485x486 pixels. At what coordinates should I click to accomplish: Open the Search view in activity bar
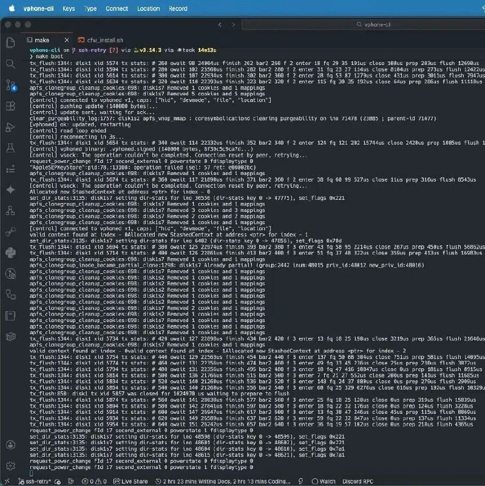[x=10, y=64]
